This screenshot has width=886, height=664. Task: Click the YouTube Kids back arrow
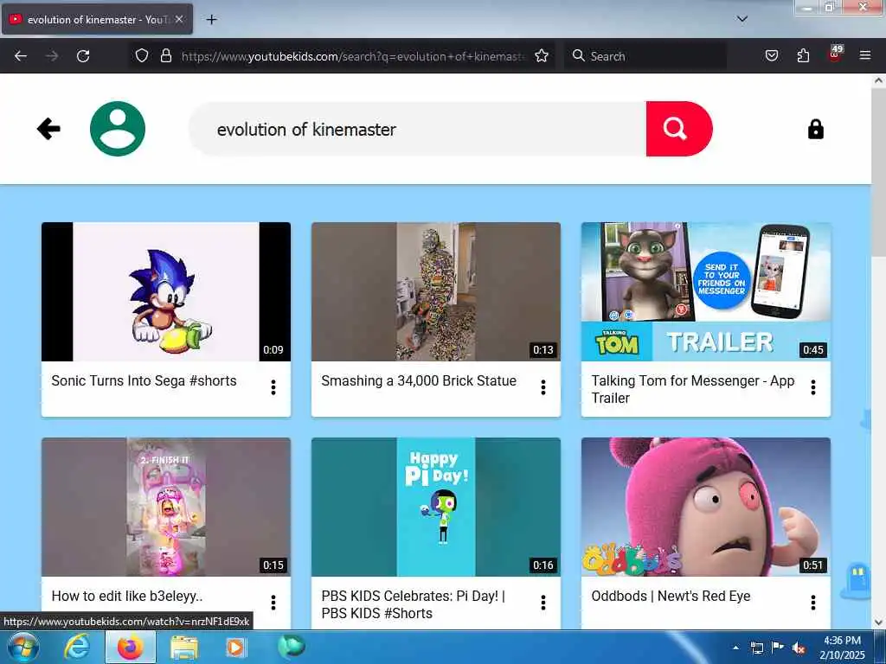48,129
